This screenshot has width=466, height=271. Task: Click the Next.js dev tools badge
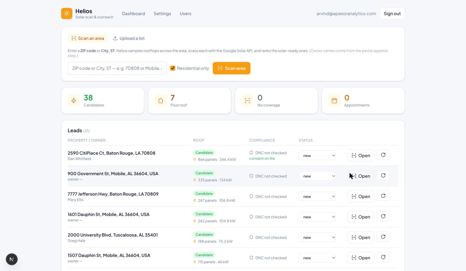(x=12, y=259)
